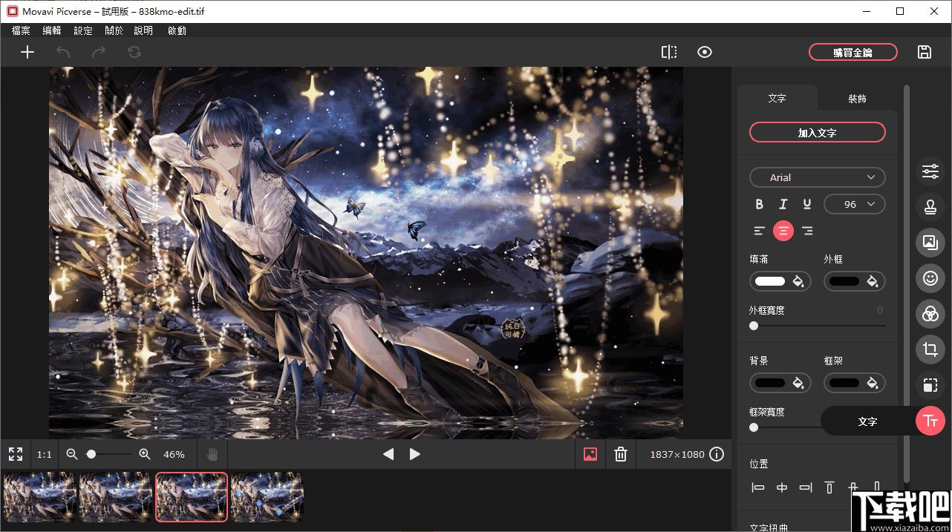Image resolution: width=952 pixels, height=532 pixels.
Task: Open the 46% zoom level field
Action: point(174,454)
